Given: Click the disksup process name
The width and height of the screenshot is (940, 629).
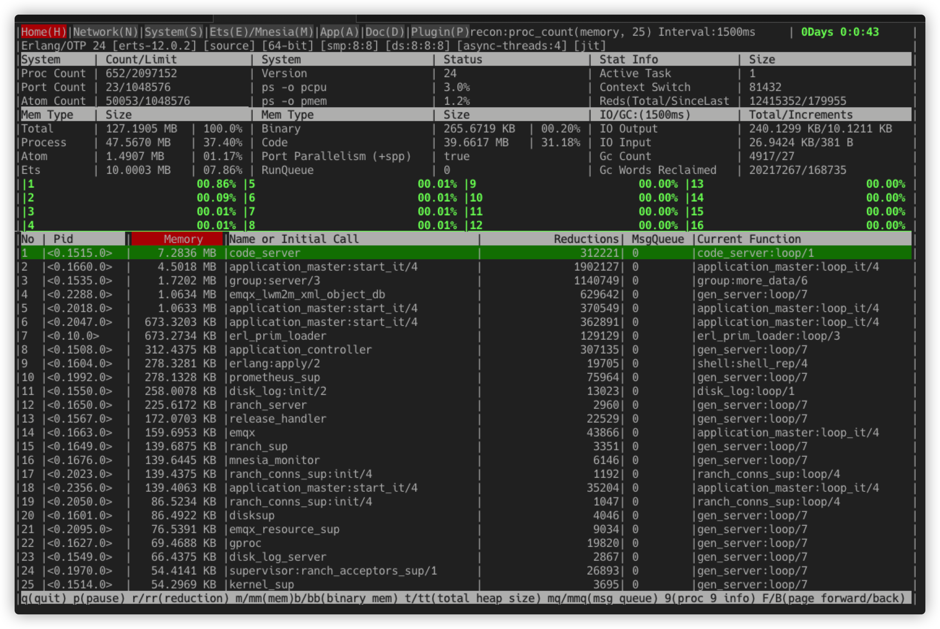Looking at the screenshot, I should [252, 515].
